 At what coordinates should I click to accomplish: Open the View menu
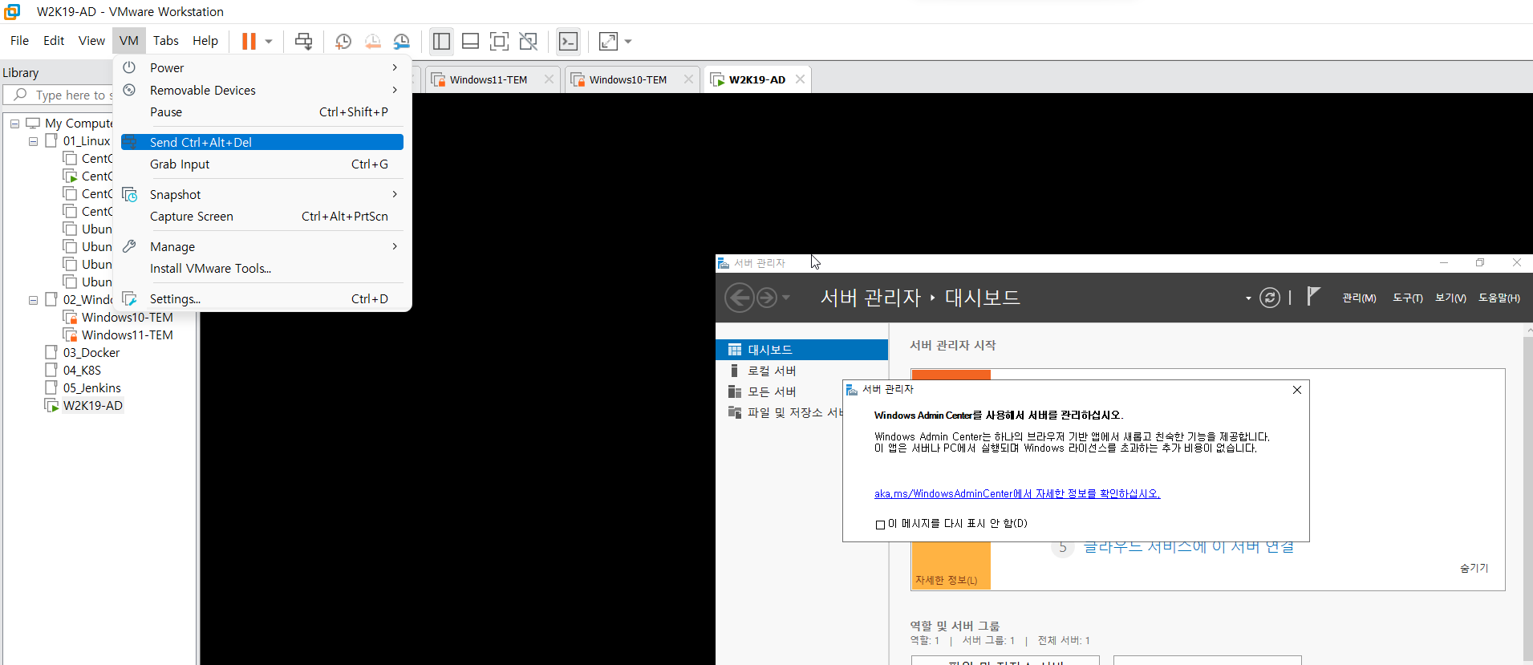91,41
